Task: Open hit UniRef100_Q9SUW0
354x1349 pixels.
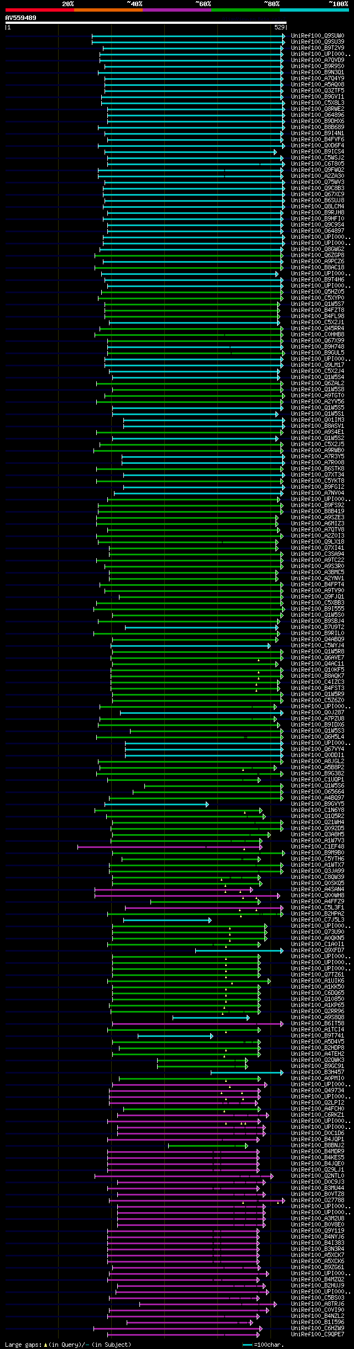Action: (317, 36)
